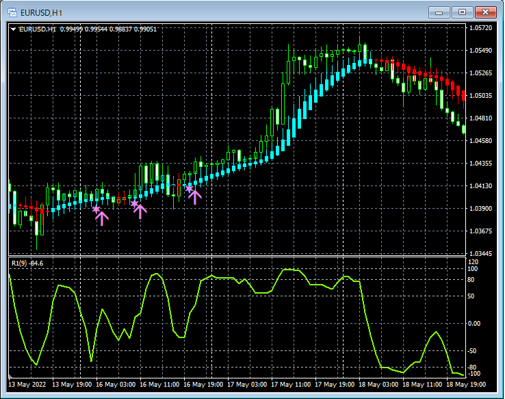Click indicator scale value -50
Viewport: 505px width, 399px height.
coord(472,350)
